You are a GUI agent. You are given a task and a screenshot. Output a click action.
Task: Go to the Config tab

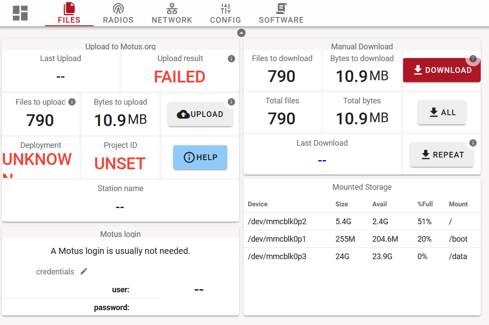click(x=226, y=14)
